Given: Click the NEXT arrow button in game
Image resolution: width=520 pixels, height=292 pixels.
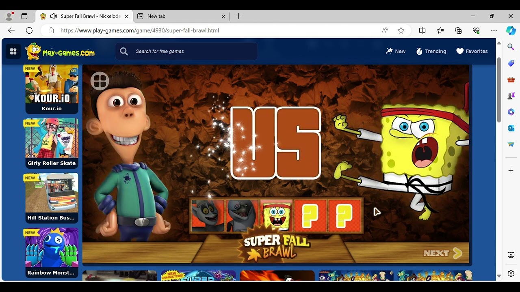Looking at the screenshot, I should coord(443,253).
